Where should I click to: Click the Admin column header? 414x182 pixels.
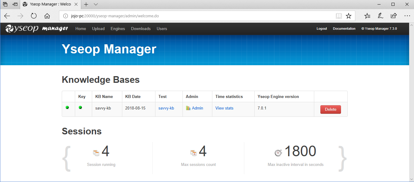point(192,96)
